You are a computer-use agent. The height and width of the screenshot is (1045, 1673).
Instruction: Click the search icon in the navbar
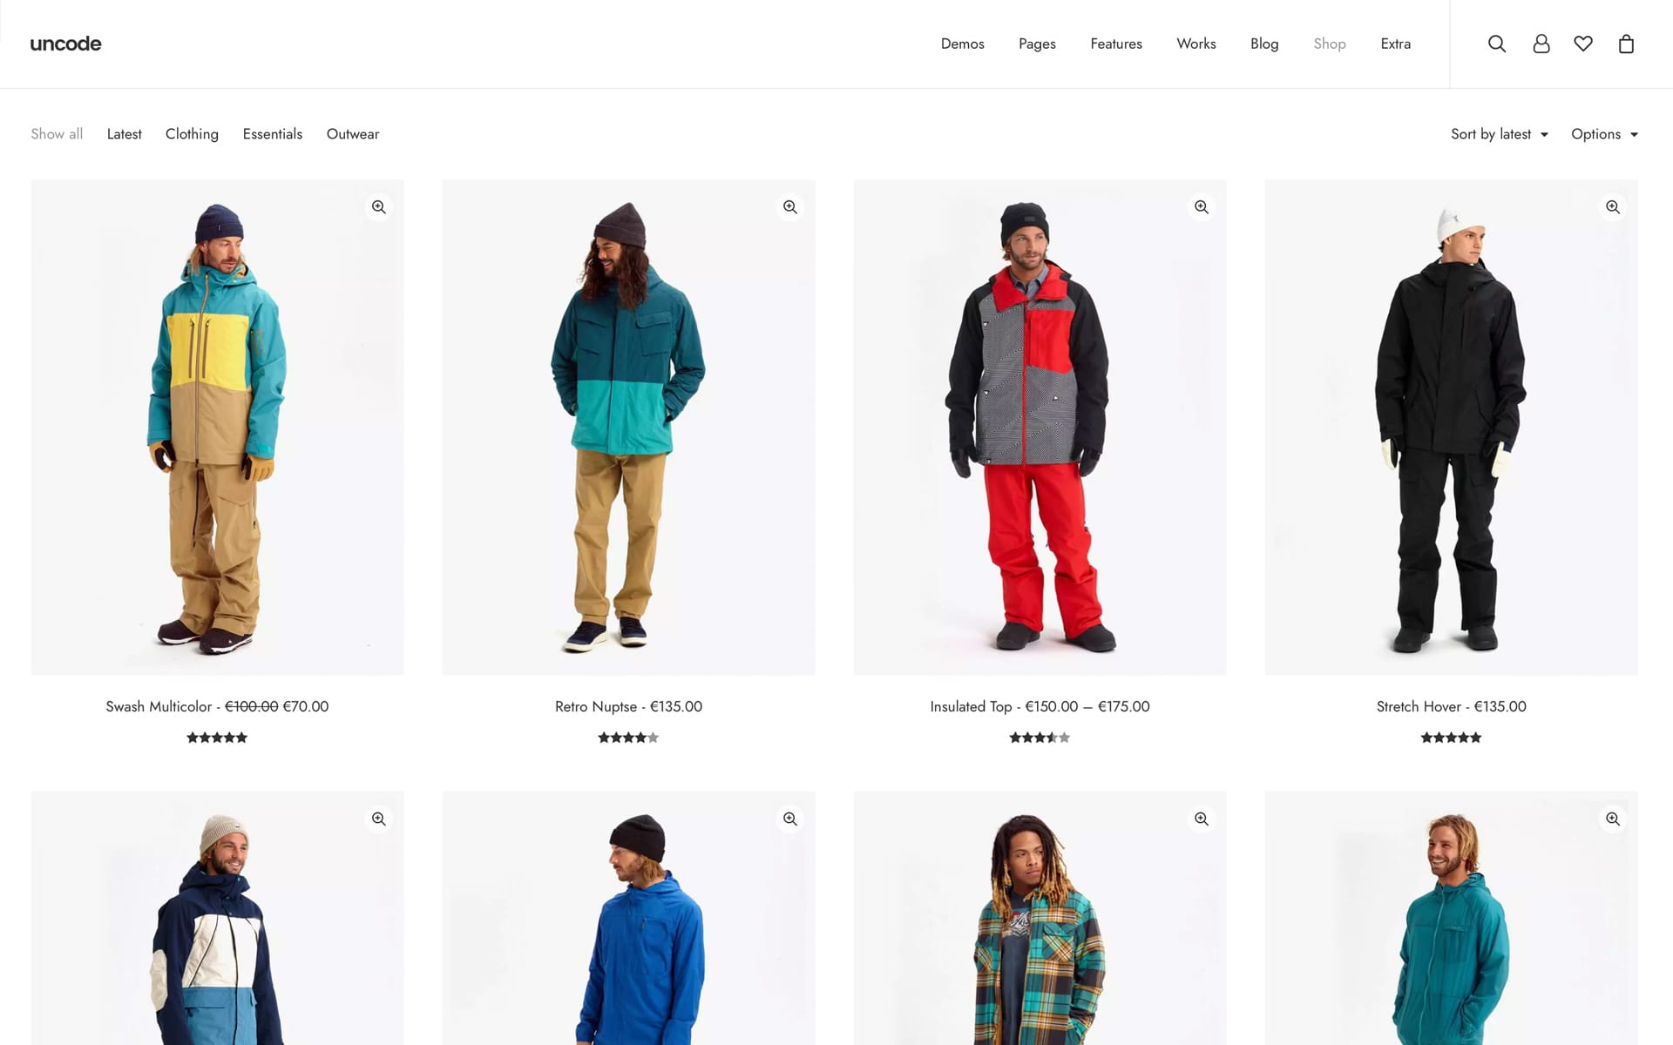point(1497,44)
